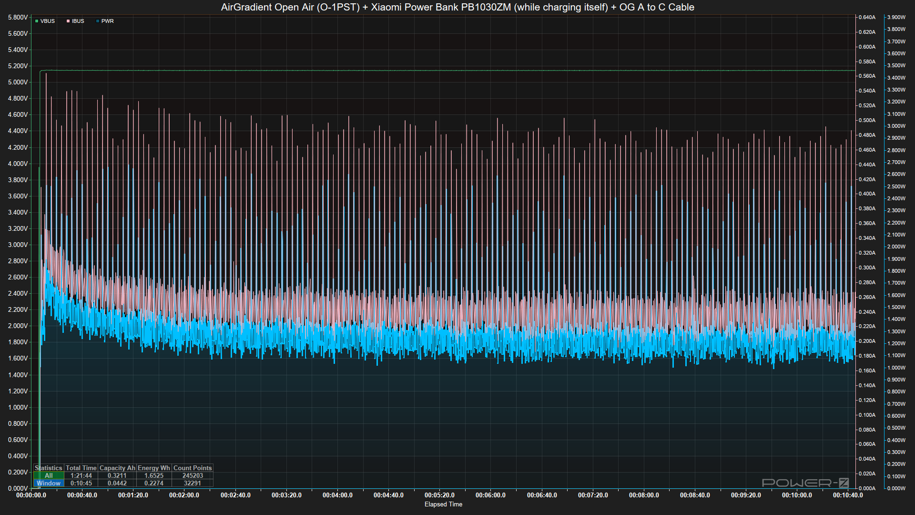Click the 2.000V voltage axis label
The height and width of the screenshot is (515, 915).
[18, 326]
